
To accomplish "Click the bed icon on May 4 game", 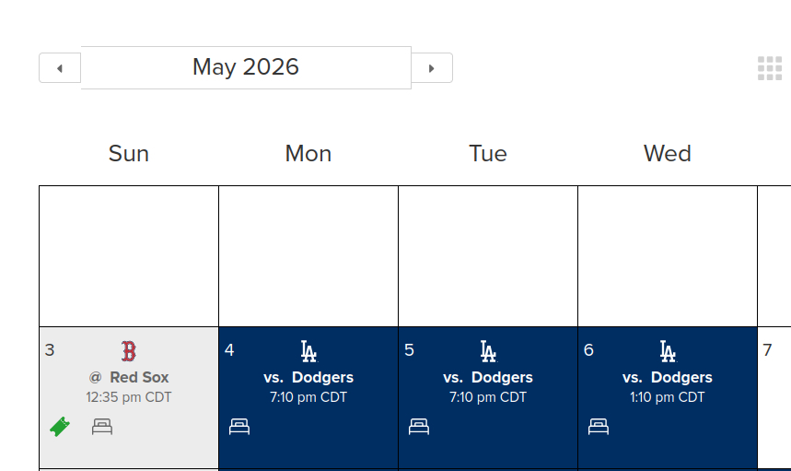I will click(239, 427).
